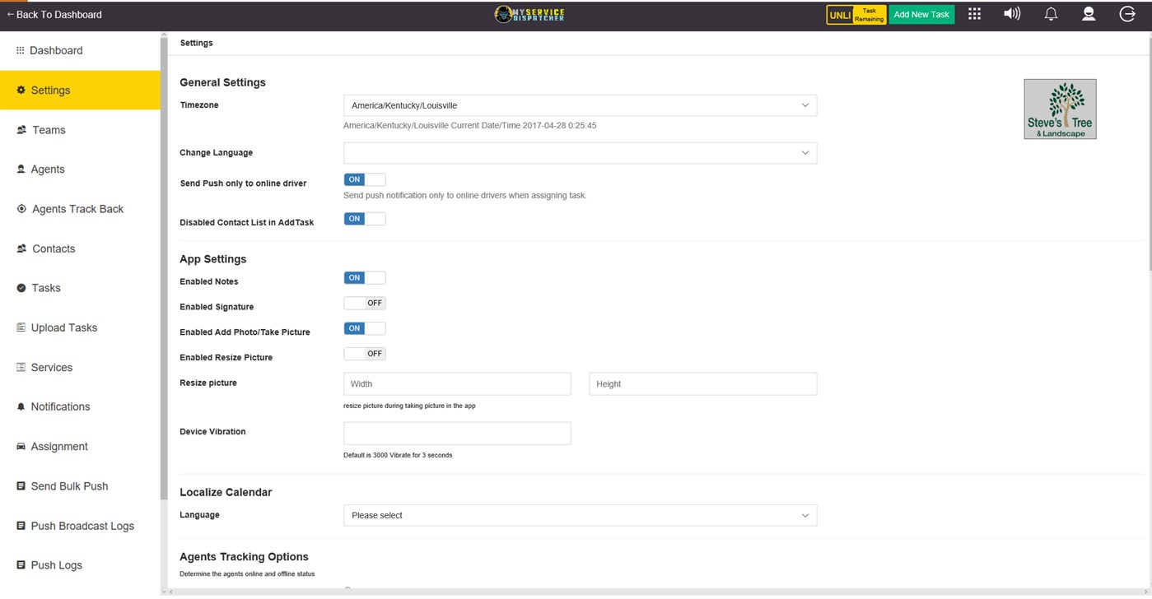1152x599 pixels.
Task: Enable the Signature setting
Action: pyautogui.click(x=364, y=303)
